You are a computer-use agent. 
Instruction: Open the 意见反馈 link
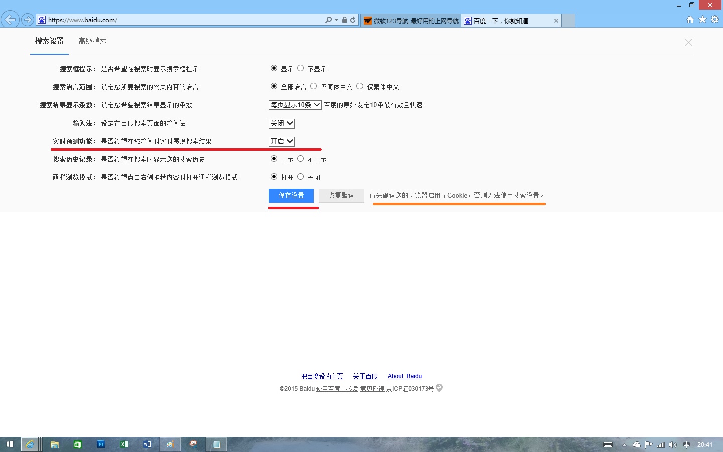point(372,389)
